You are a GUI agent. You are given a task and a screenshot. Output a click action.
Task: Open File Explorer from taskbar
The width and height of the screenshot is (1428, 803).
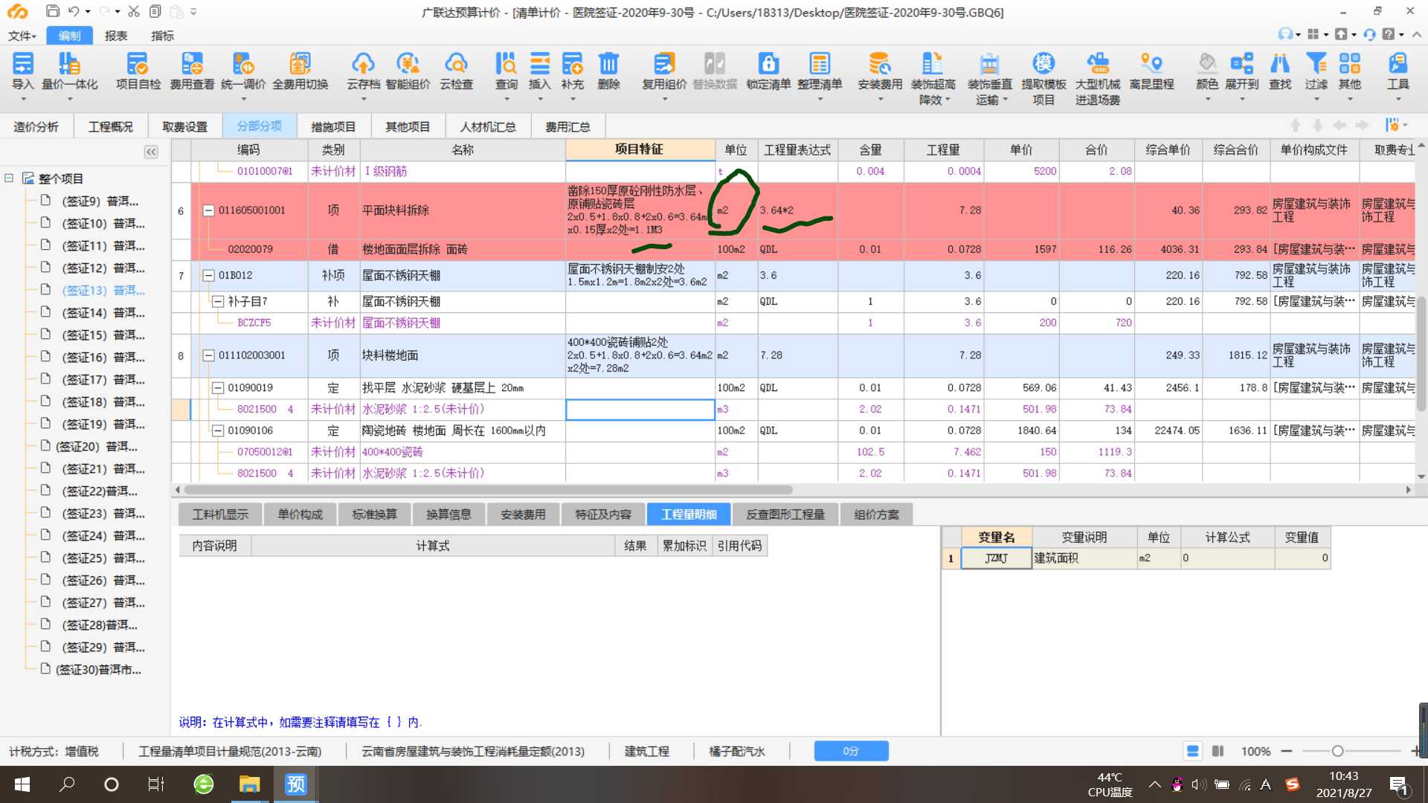(249, 784)
